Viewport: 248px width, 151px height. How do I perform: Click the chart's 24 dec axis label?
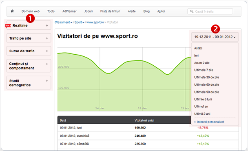click(x=100, y=109)
